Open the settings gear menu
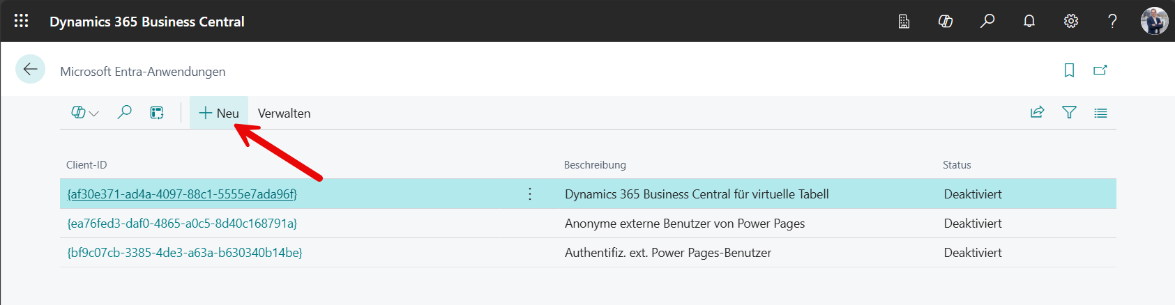 (x=1070, y=22)
